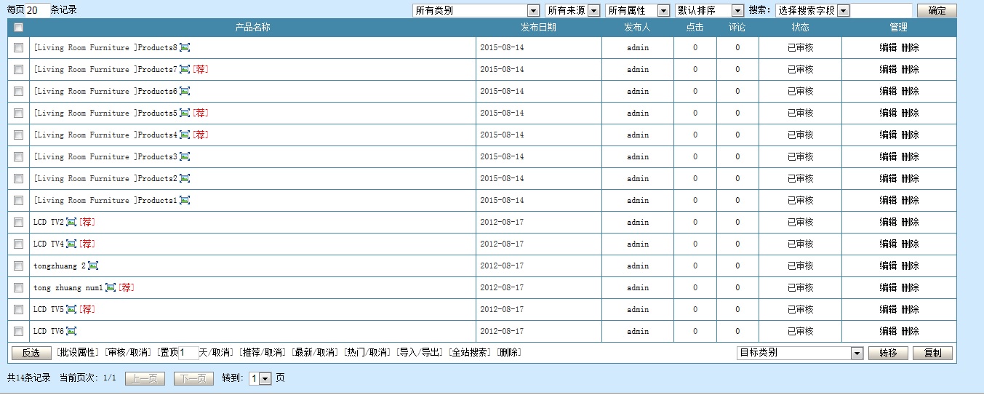Click the [荐] tag on LCD TV4
984x395 pixels.
[87, 244]
